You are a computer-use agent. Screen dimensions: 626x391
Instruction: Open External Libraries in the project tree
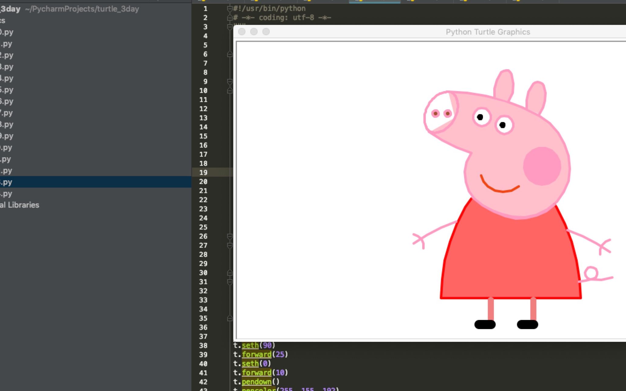coord(19,205)
